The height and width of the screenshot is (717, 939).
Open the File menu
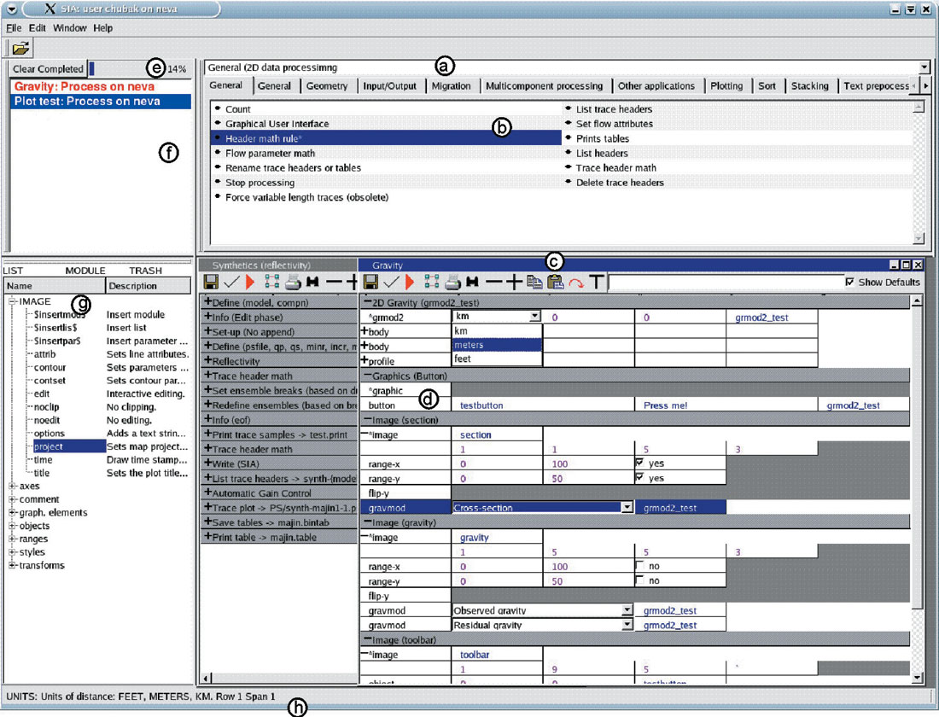[14, 27]
